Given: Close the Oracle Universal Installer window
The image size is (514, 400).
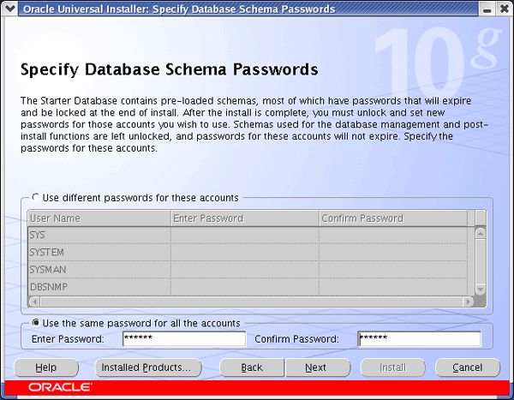Looking at the screenshot, I should pos(504,9).
